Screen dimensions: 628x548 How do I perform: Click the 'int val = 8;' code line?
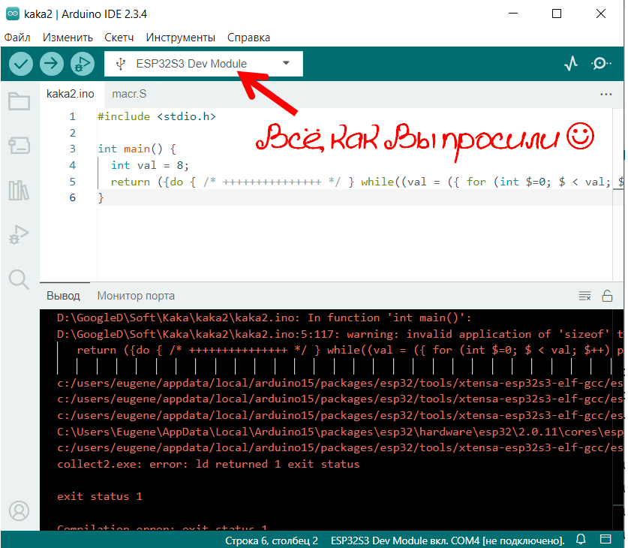point(149,165)
